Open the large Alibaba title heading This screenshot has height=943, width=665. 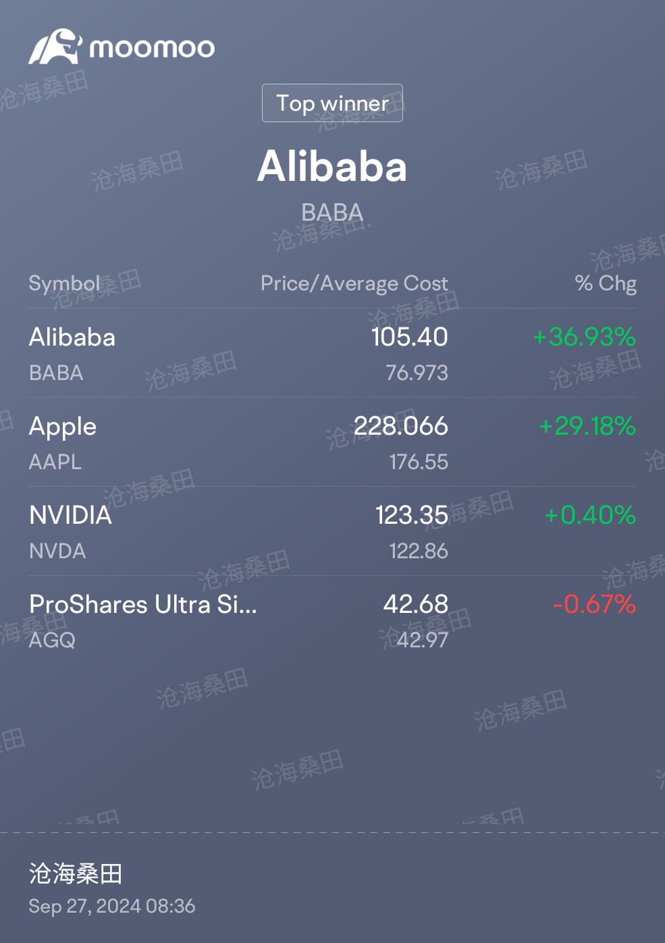332,166
